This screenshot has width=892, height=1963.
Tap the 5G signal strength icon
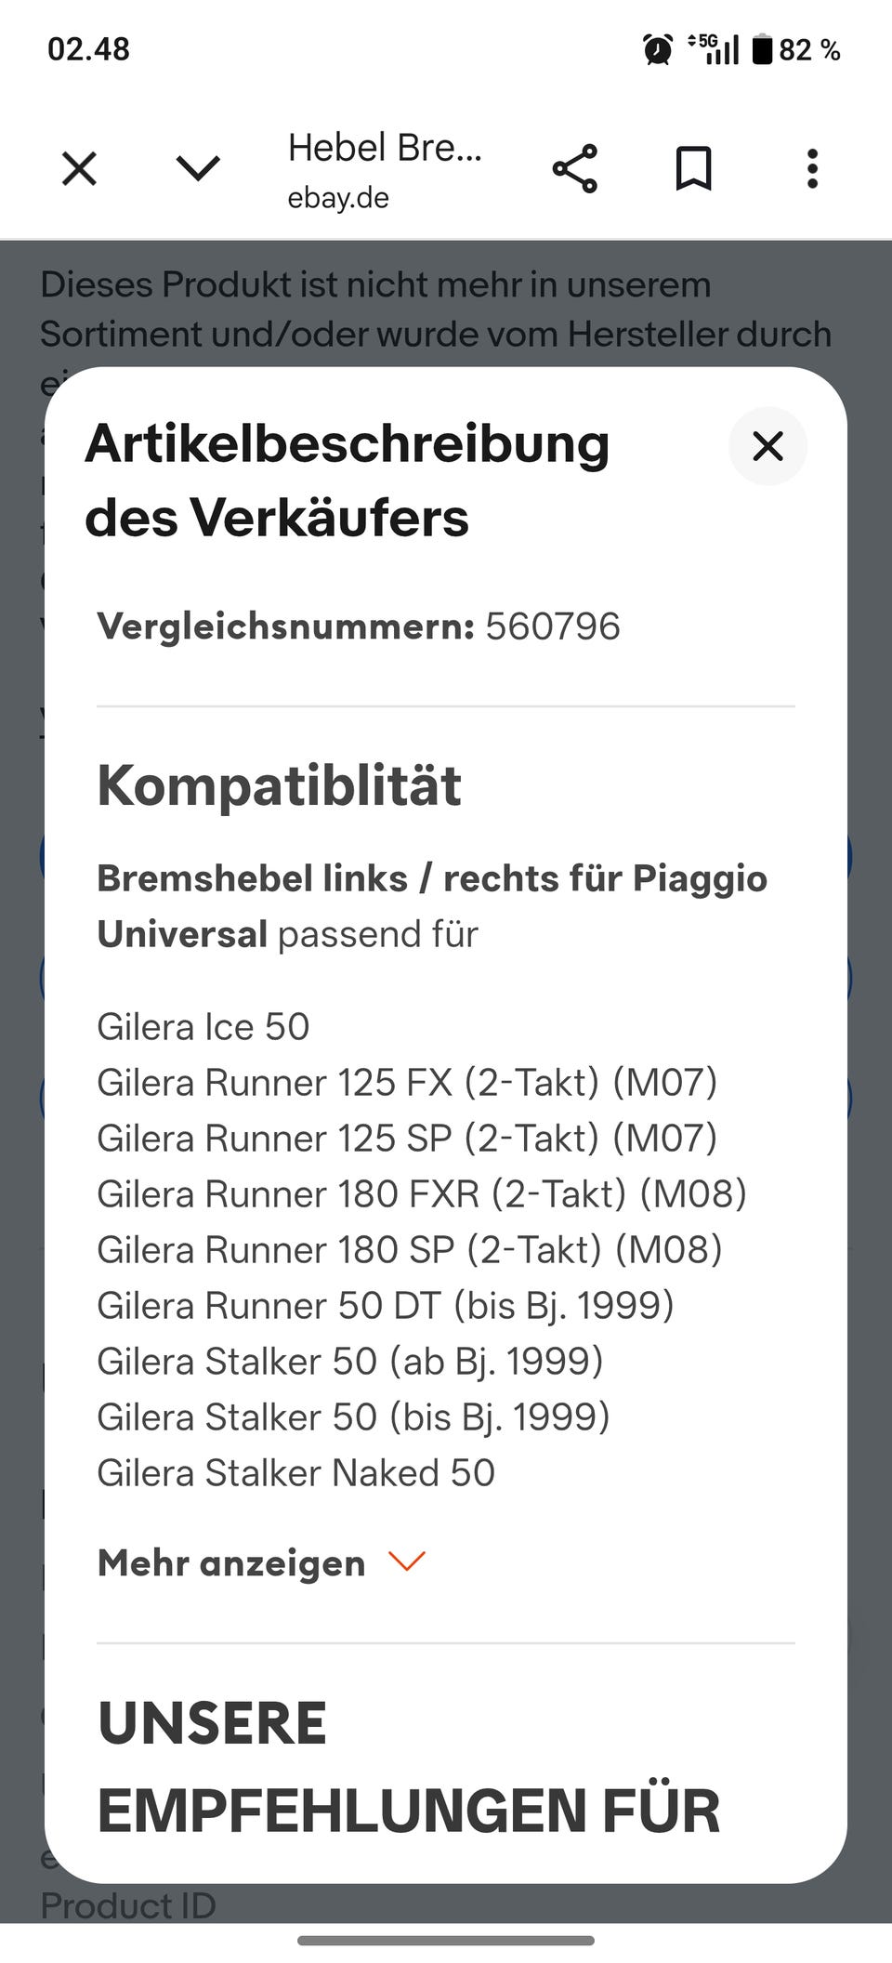coord(714,49)
